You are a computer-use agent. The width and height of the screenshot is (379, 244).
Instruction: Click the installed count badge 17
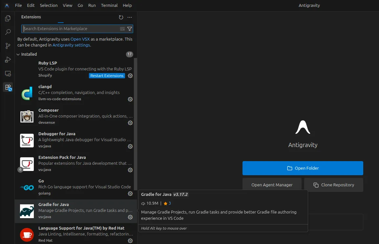tap(130, 54)
